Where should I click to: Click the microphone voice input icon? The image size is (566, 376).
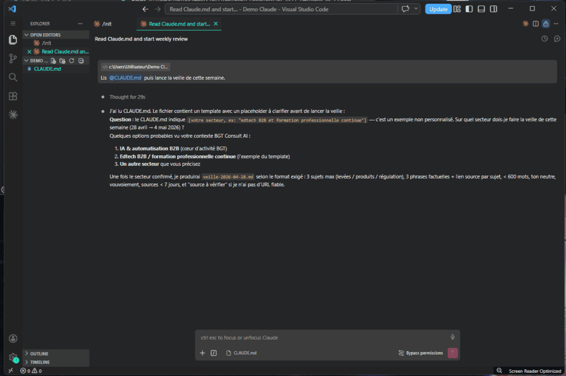coord(453,337)
